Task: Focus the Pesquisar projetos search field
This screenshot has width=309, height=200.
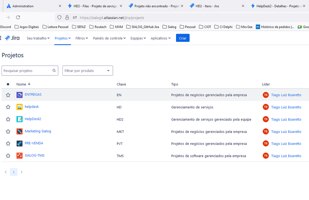Action: coord(30,71)
